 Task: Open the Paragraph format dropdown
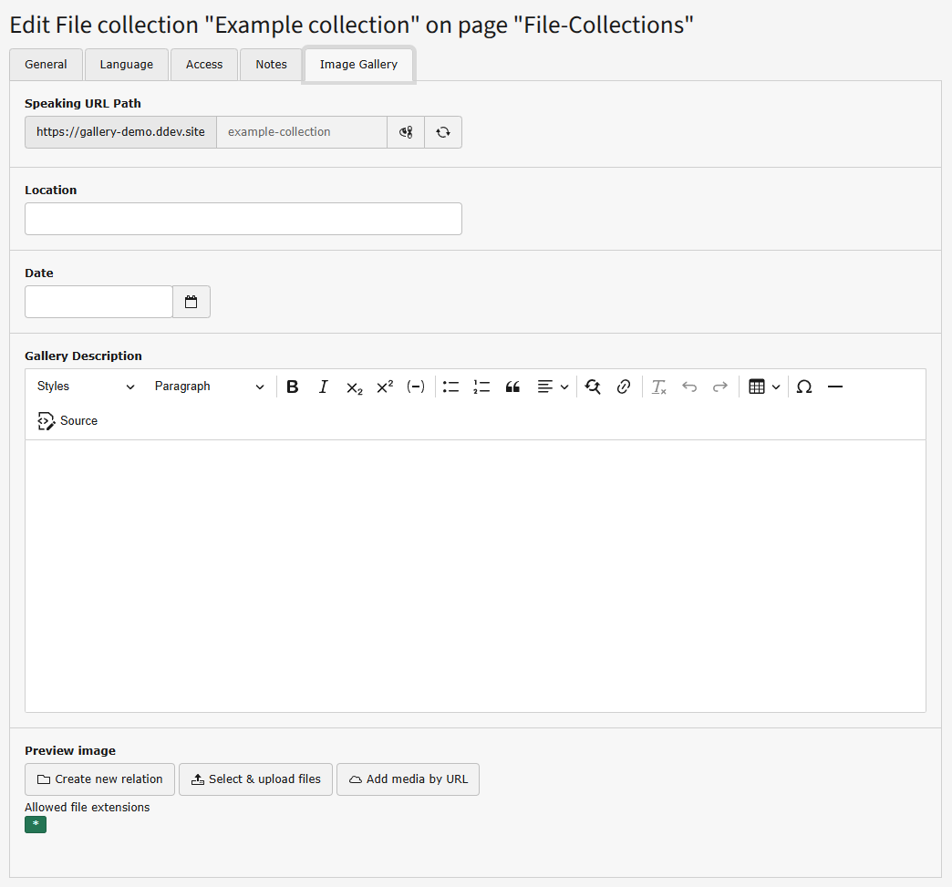(210, 387)
